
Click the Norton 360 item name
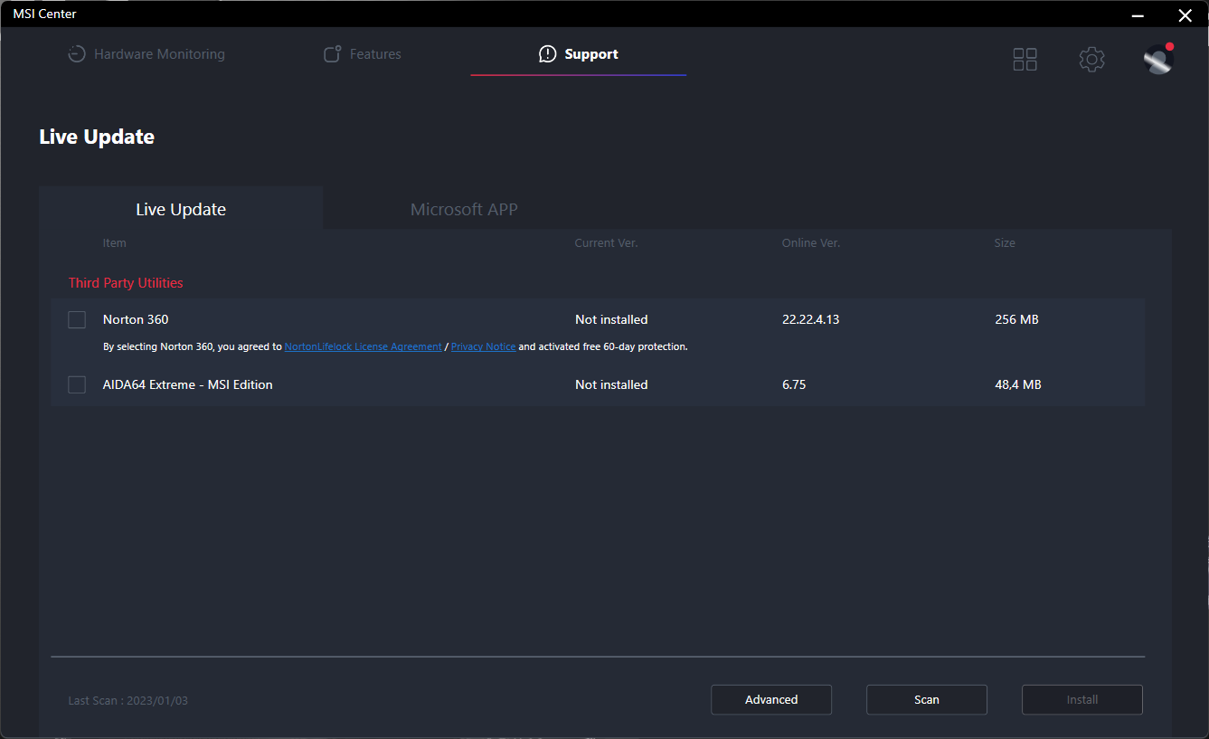pyautogui.click(x=136, y=319)
